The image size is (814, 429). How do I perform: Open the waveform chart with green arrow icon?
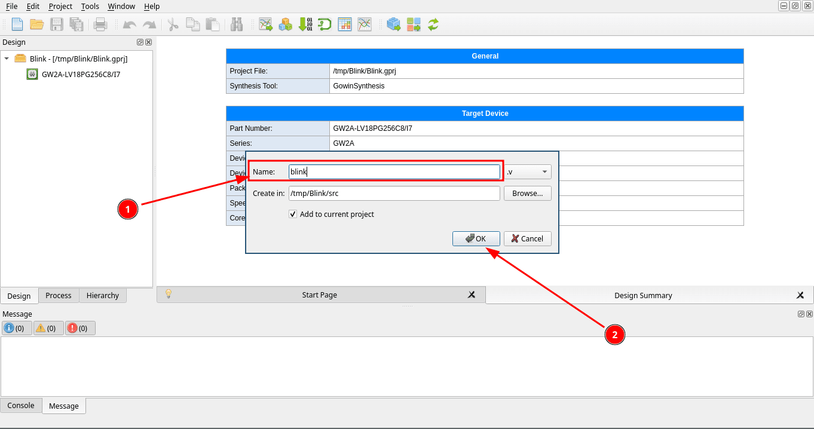click(x=265, y=24)
